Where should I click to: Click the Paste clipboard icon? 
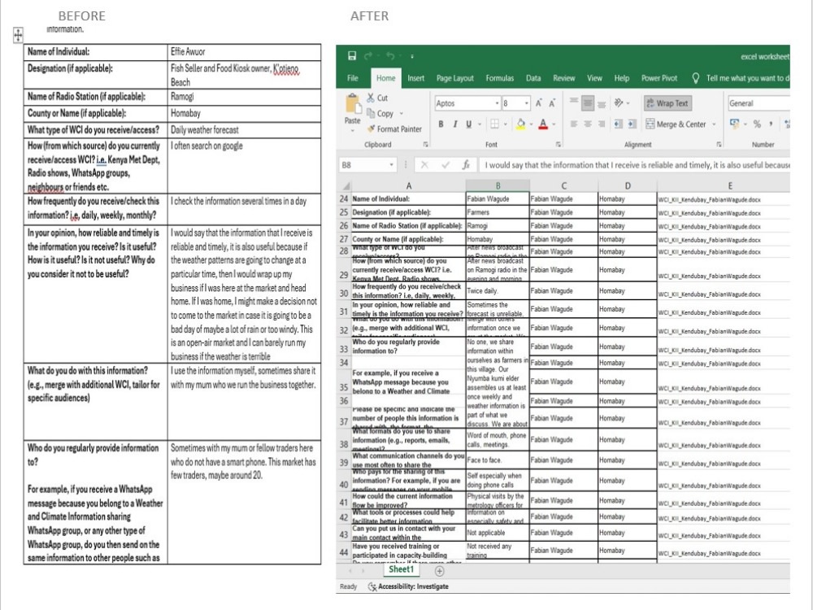pos(353,104)
